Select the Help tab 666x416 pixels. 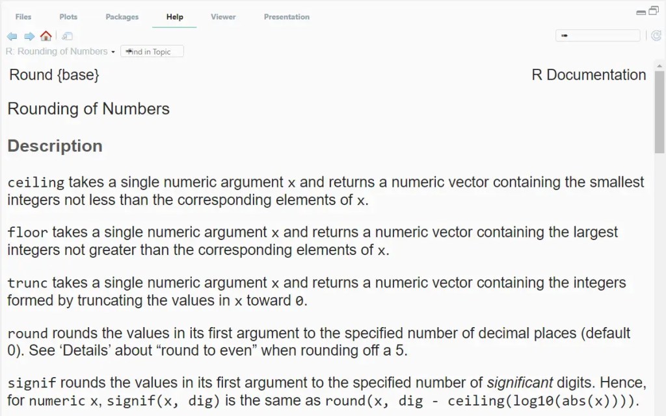pyautogui.click(x=174, y=17)
